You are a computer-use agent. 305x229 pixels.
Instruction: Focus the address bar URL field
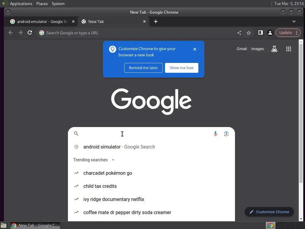(136, 33)
